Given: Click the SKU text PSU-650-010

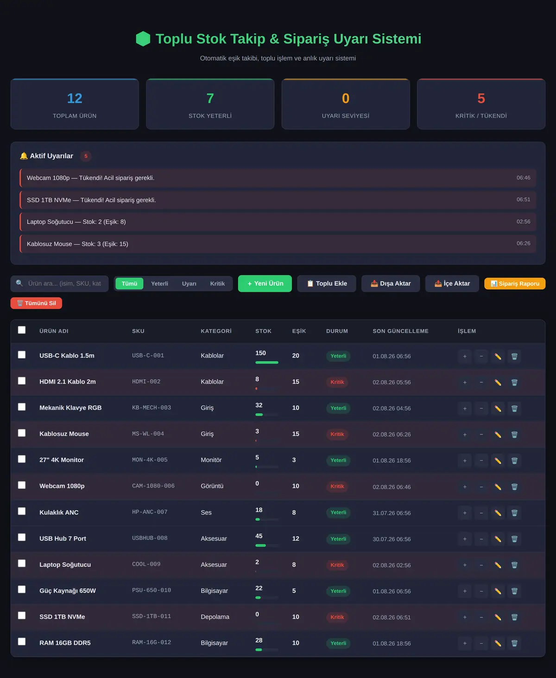Looking at the screenshot, I should (152, 591).
